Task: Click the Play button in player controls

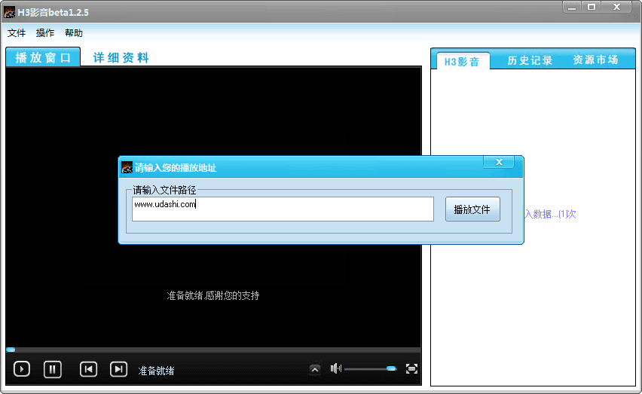Action: (x=22, y=369)
